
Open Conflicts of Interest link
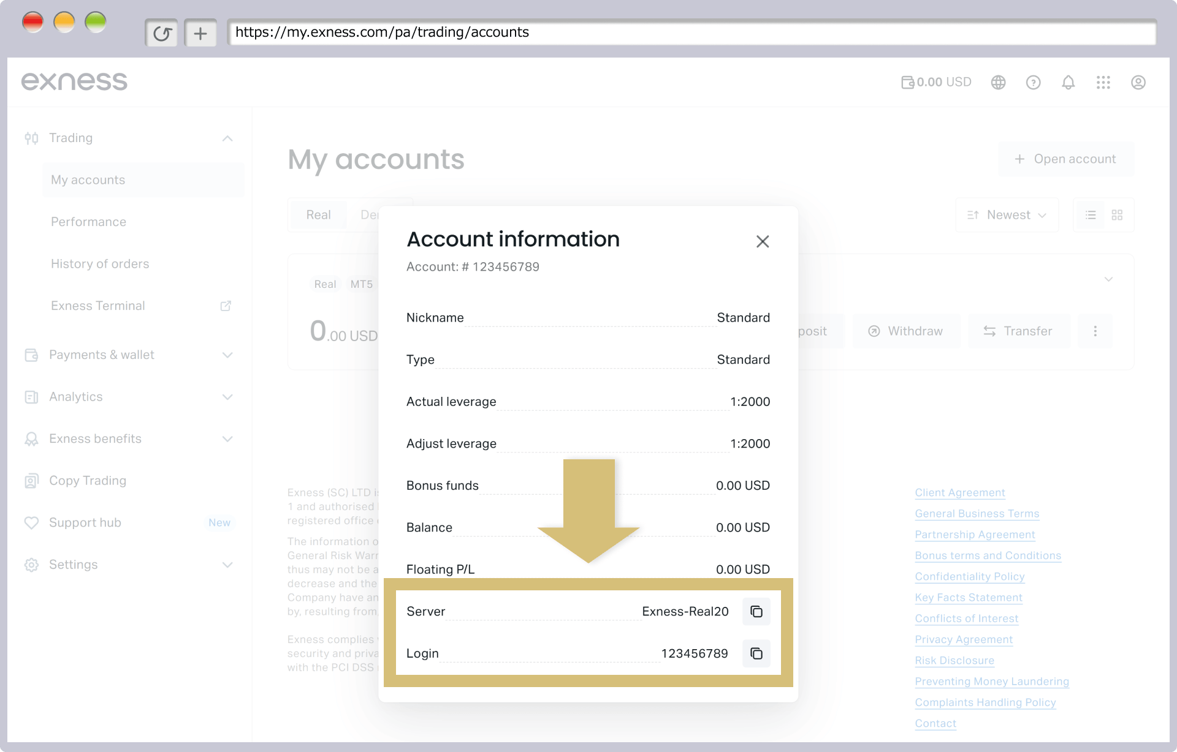[x=967, y=619]
